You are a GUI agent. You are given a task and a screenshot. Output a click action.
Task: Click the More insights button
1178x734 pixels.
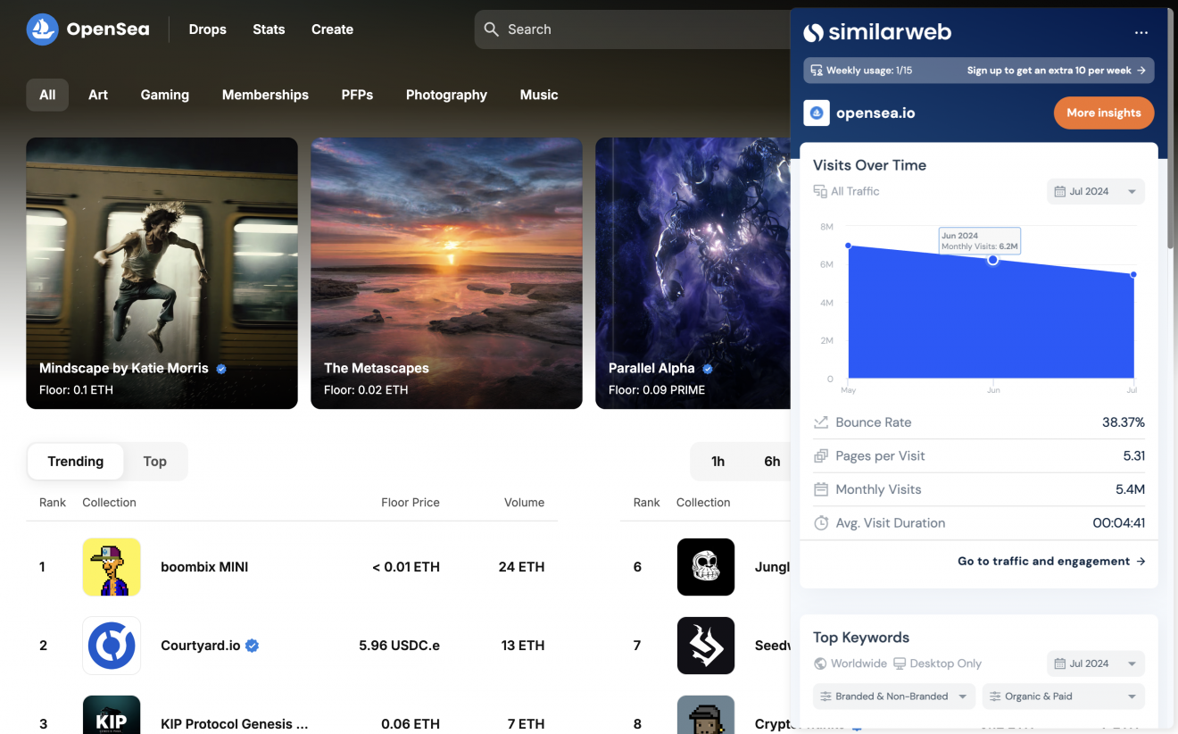(x=1103, y=113)
